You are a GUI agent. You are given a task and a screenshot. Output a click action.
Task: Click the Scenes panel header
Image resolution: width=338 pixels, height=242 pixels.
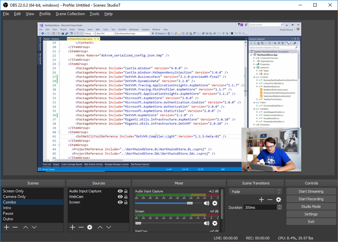pyautogui.click(x=33, y=183)
